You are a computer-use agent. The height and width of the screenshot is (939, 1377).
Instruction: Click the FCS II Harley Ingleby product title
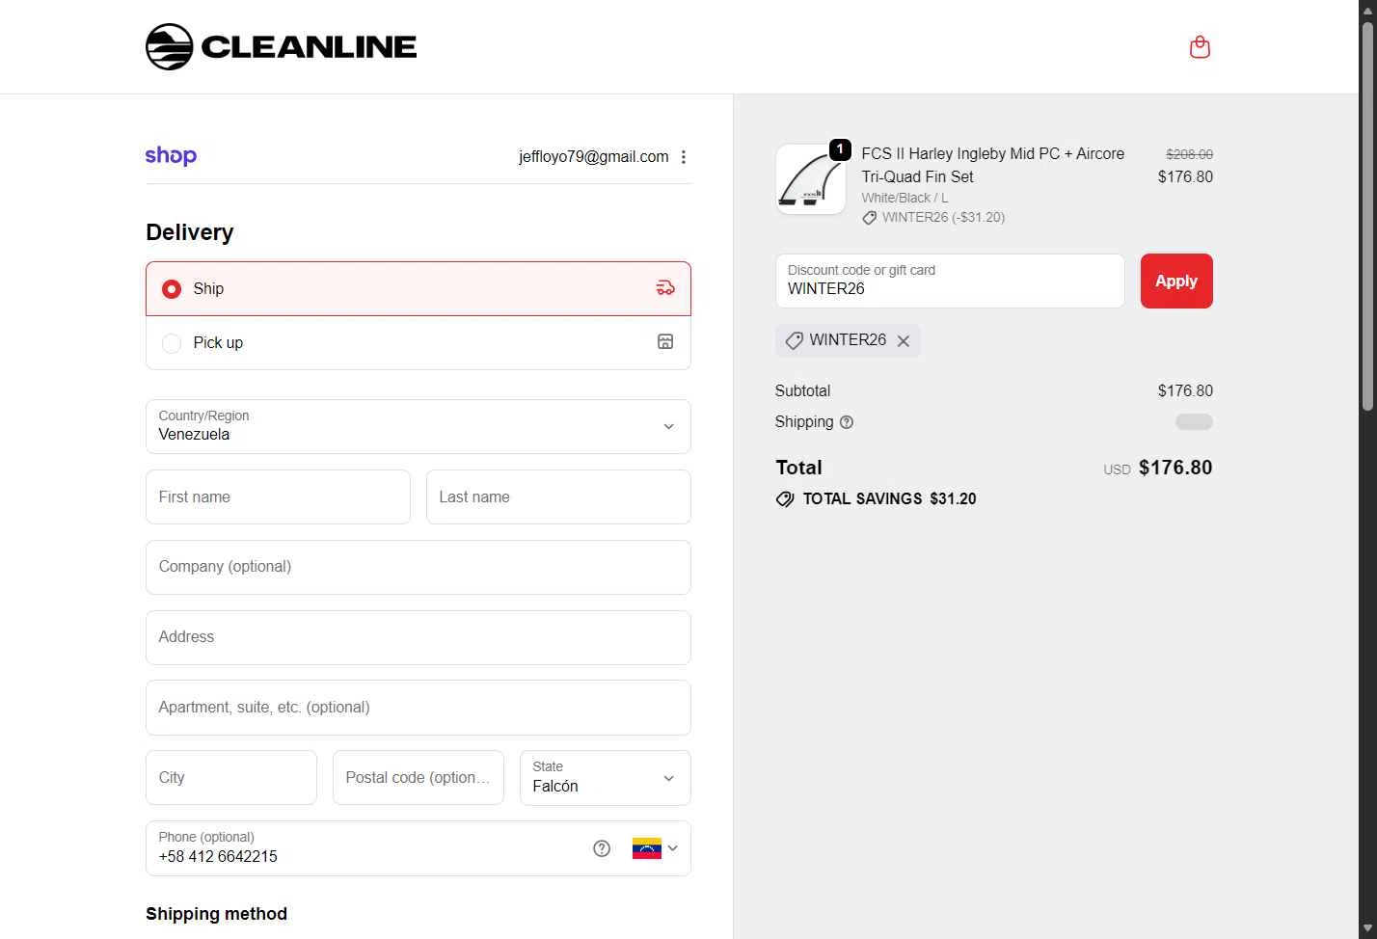(993, 165)
